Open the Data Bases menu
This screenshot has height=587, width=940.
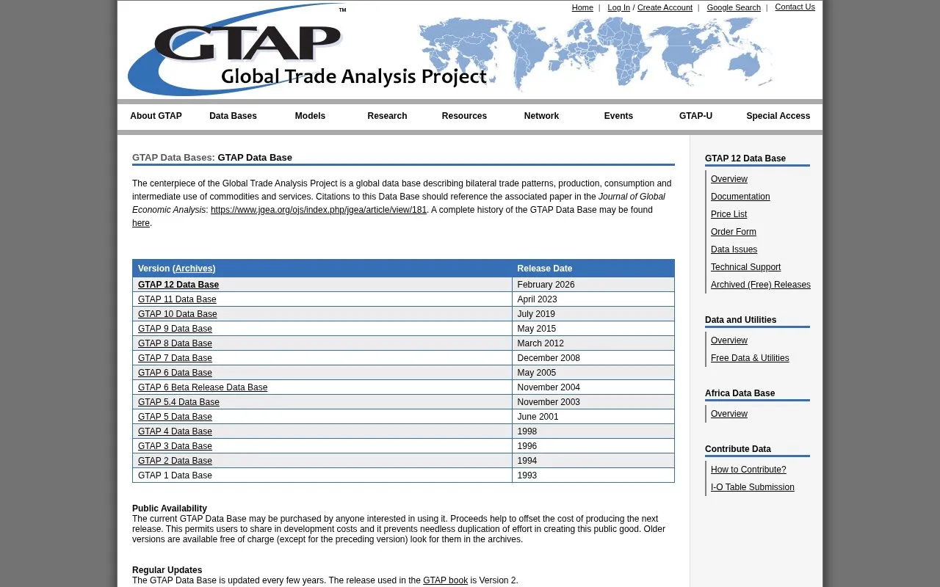point(233,116)
